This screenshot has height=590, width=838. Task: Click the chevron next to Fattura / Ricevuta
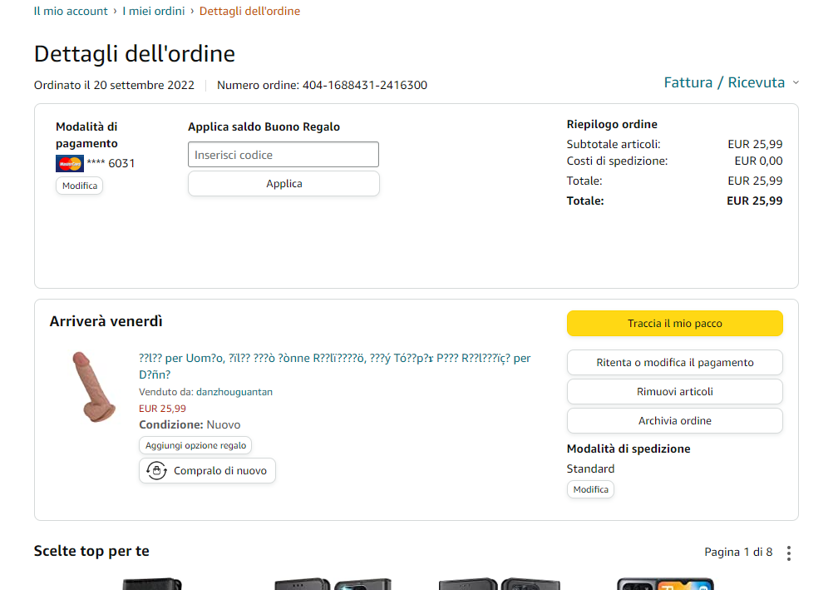(796, 82)
